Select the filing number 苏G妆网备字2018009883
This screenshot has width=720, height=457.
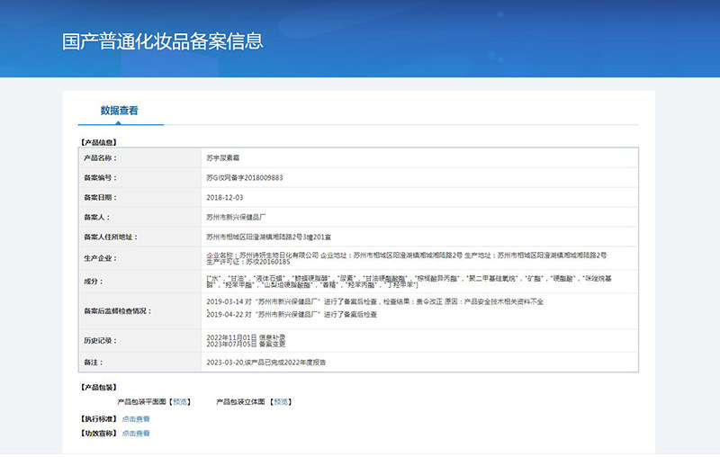(x=245, y=177)
